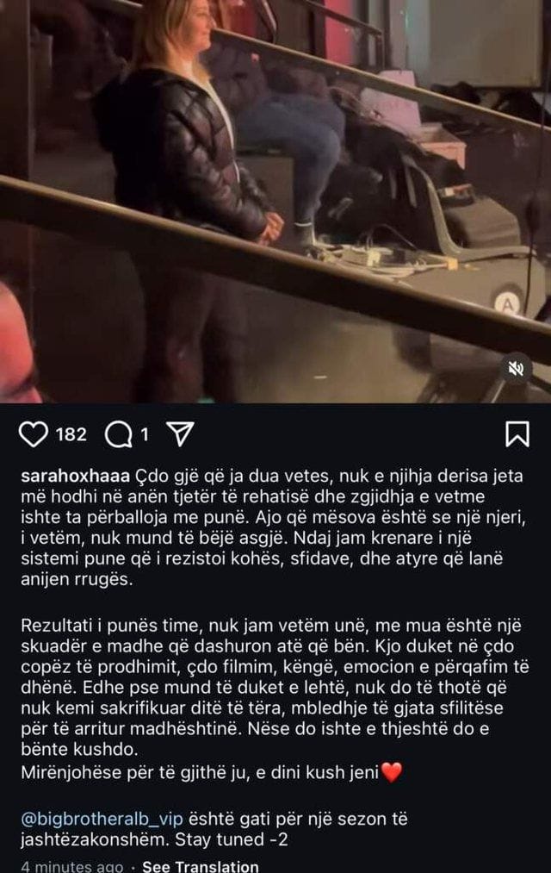View the 182 likes list
This screenshot has height=873, width=551.
(71, 434)
